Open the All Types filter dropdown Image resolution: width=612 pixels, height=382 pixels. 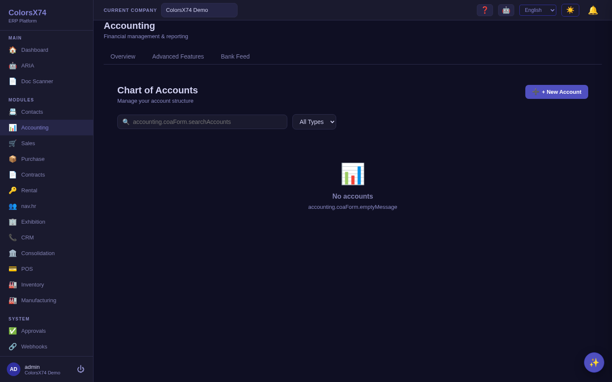(x=314, y=122)
